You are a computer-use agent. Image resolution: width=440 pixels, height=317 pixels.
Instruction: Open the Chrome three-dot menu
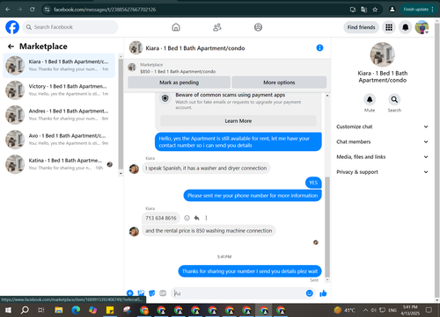(x=432, y=10)
